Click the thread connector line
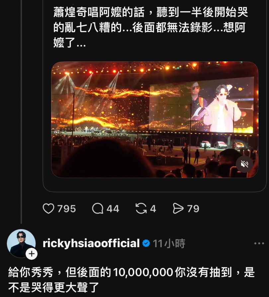This screenshot has width=269, height=297. point(21,112)
